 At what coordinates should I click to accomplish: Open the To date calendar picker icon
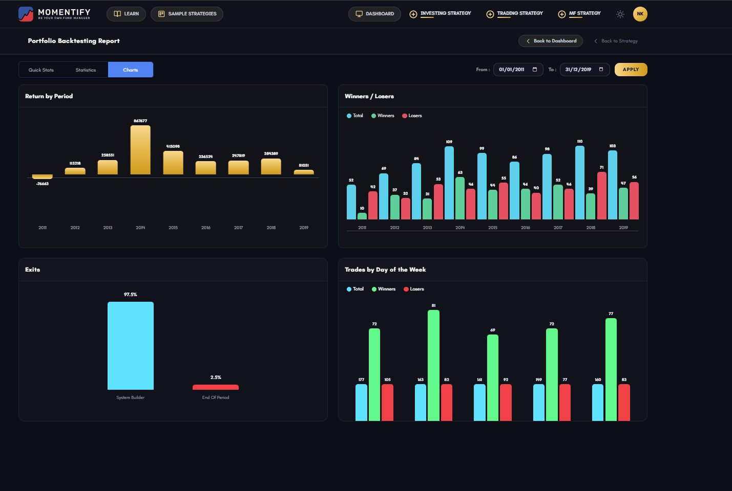click(x=601, y=70)
